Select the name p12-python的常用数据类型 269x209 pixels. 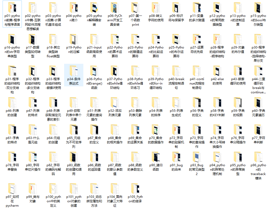(x=217, y=20)
